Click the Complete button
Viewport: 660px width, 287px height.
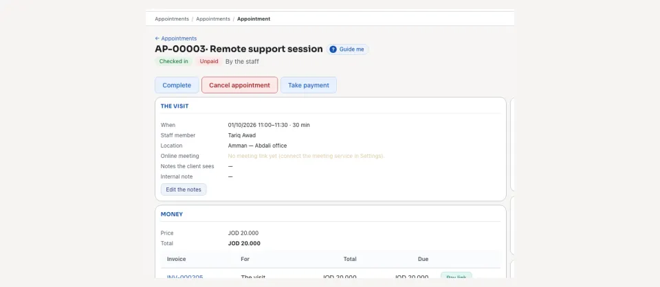pos(177,85)
